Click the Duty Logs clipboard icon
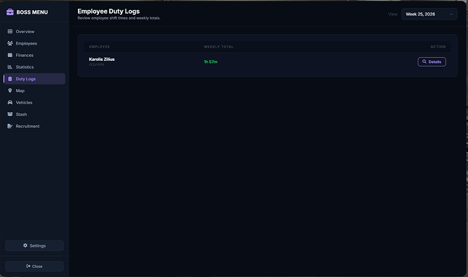The width and height of the screenshot is (468, 277). 10,79
